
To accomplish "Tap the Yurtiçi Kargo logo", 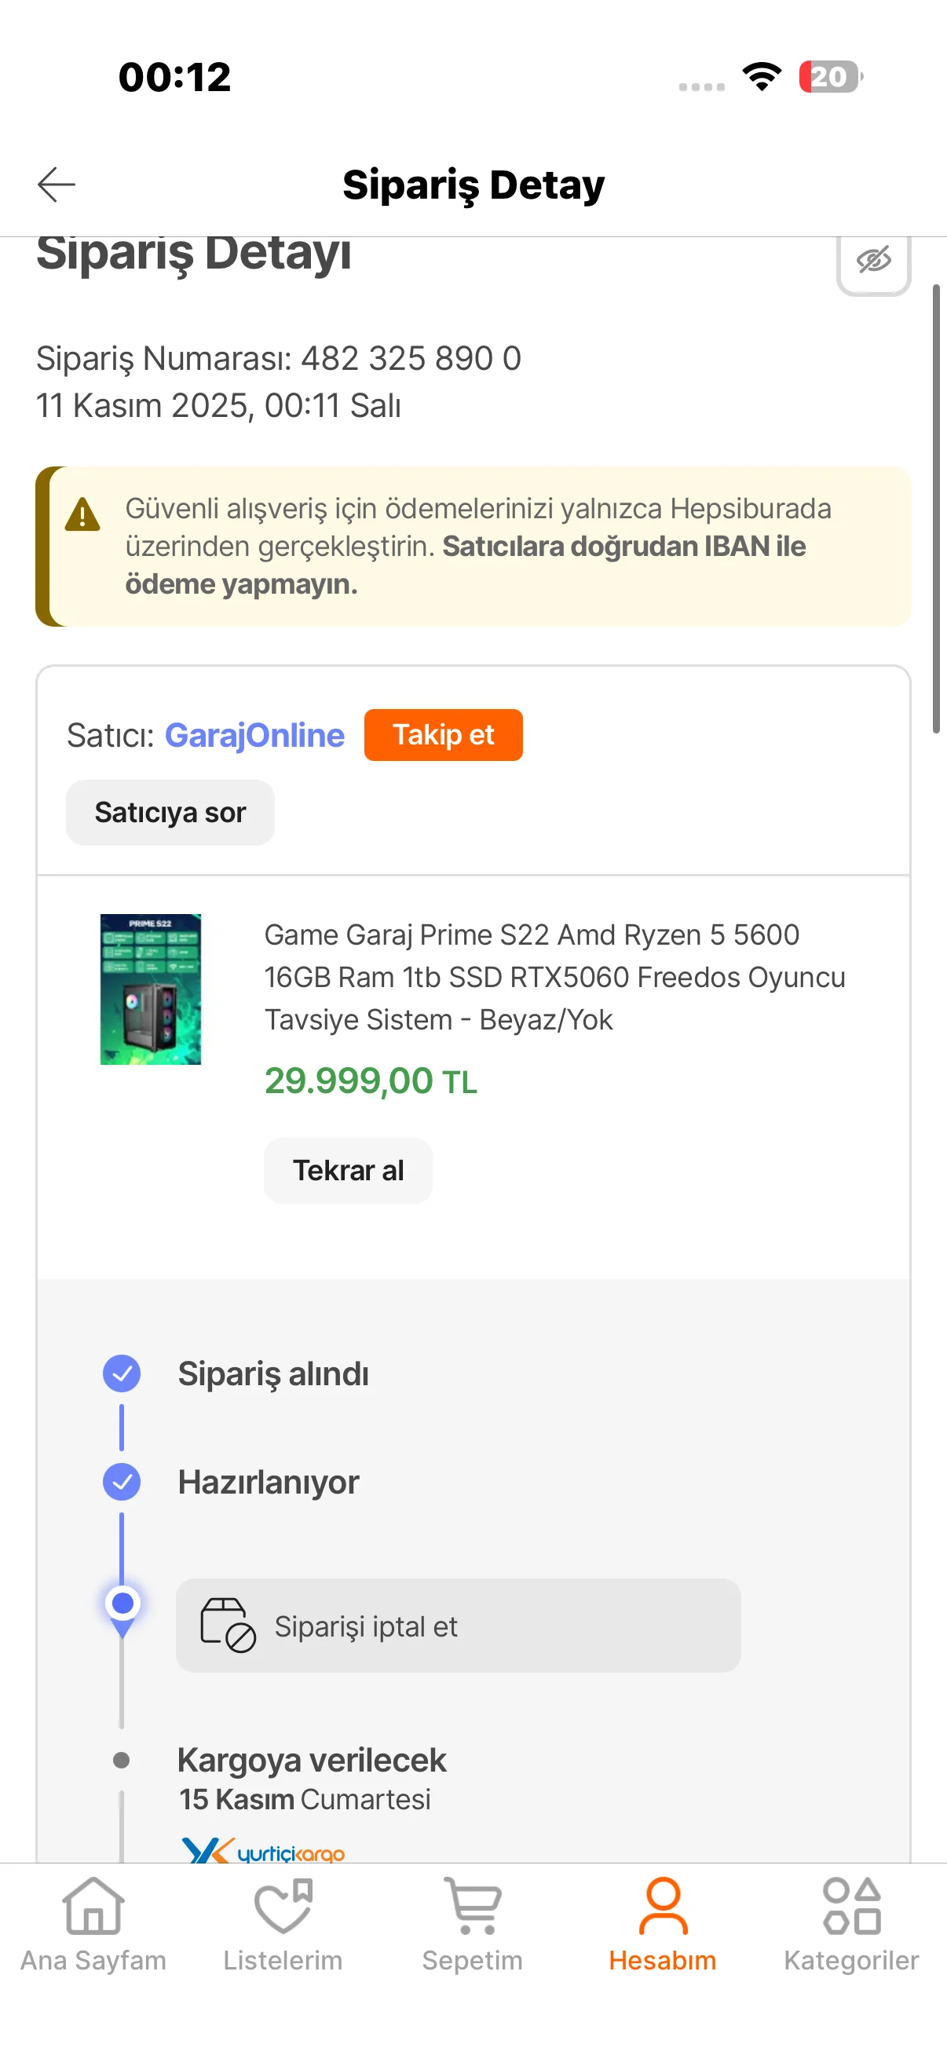I will click(264, 1849).
